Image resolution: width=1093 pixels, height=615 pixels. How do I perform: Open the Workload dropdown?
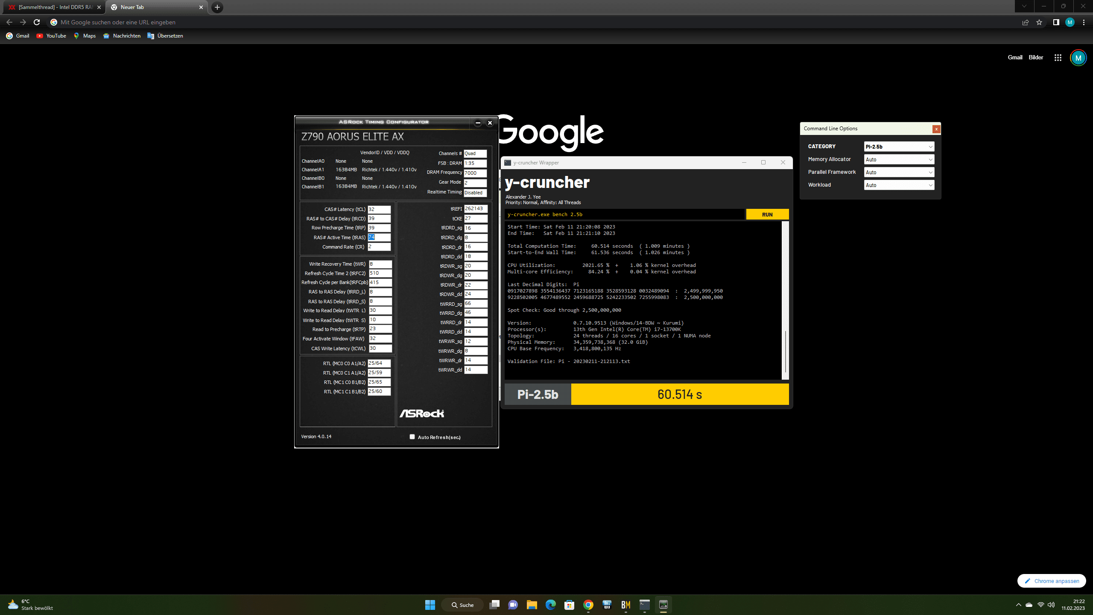899,185
